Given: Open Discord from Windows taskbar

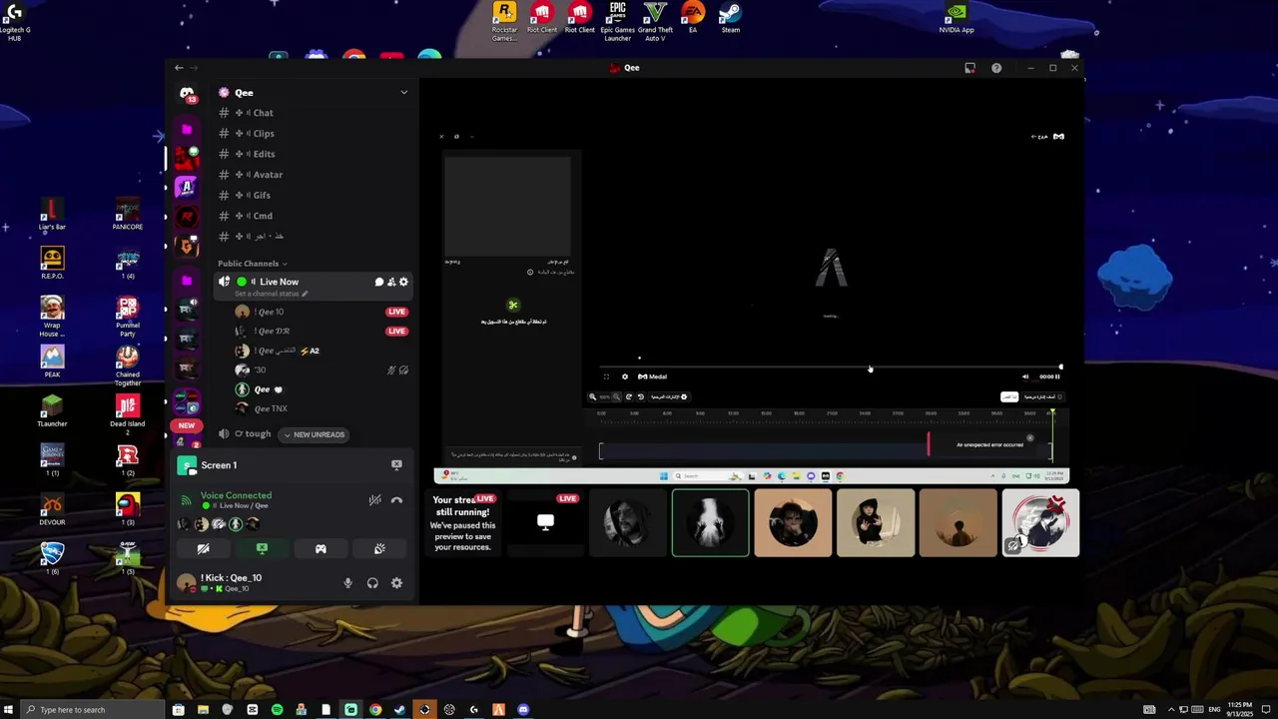Looking at the screenshot, I should tap(523, 709).
